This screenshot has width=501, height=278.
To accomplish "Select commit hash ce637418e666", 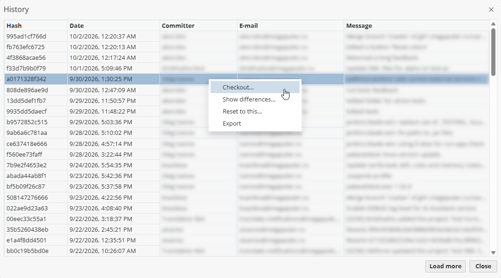I will [27, 144].
